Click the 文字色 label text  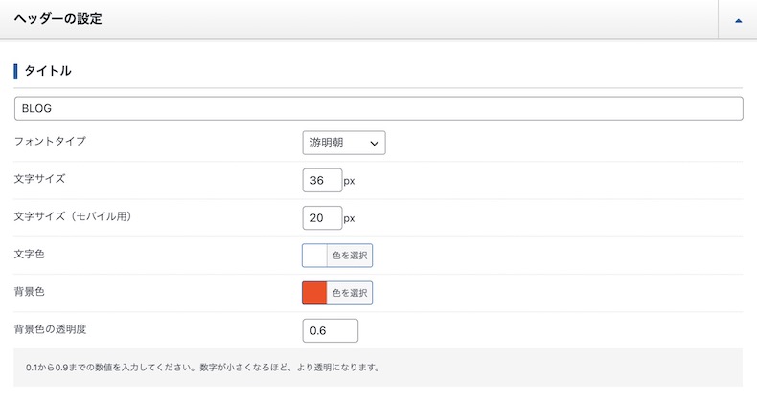pyautogui.click(x=30, y=254)
